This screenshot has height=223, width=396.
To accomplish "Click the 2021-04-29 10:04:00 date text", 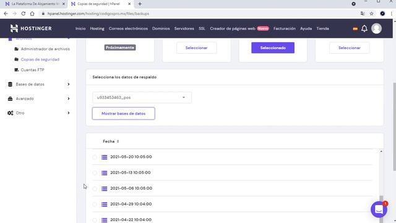I will (x=131, y=204).
